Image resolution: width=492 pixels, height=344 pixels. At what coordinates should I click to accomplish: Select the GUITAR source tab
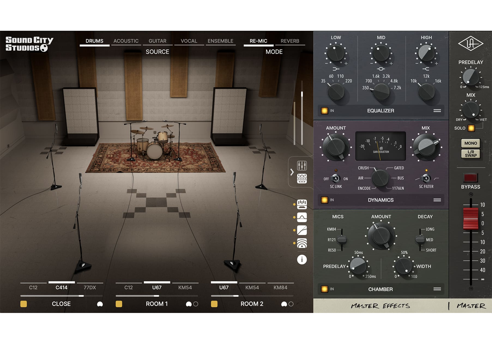tap(157, 41)
